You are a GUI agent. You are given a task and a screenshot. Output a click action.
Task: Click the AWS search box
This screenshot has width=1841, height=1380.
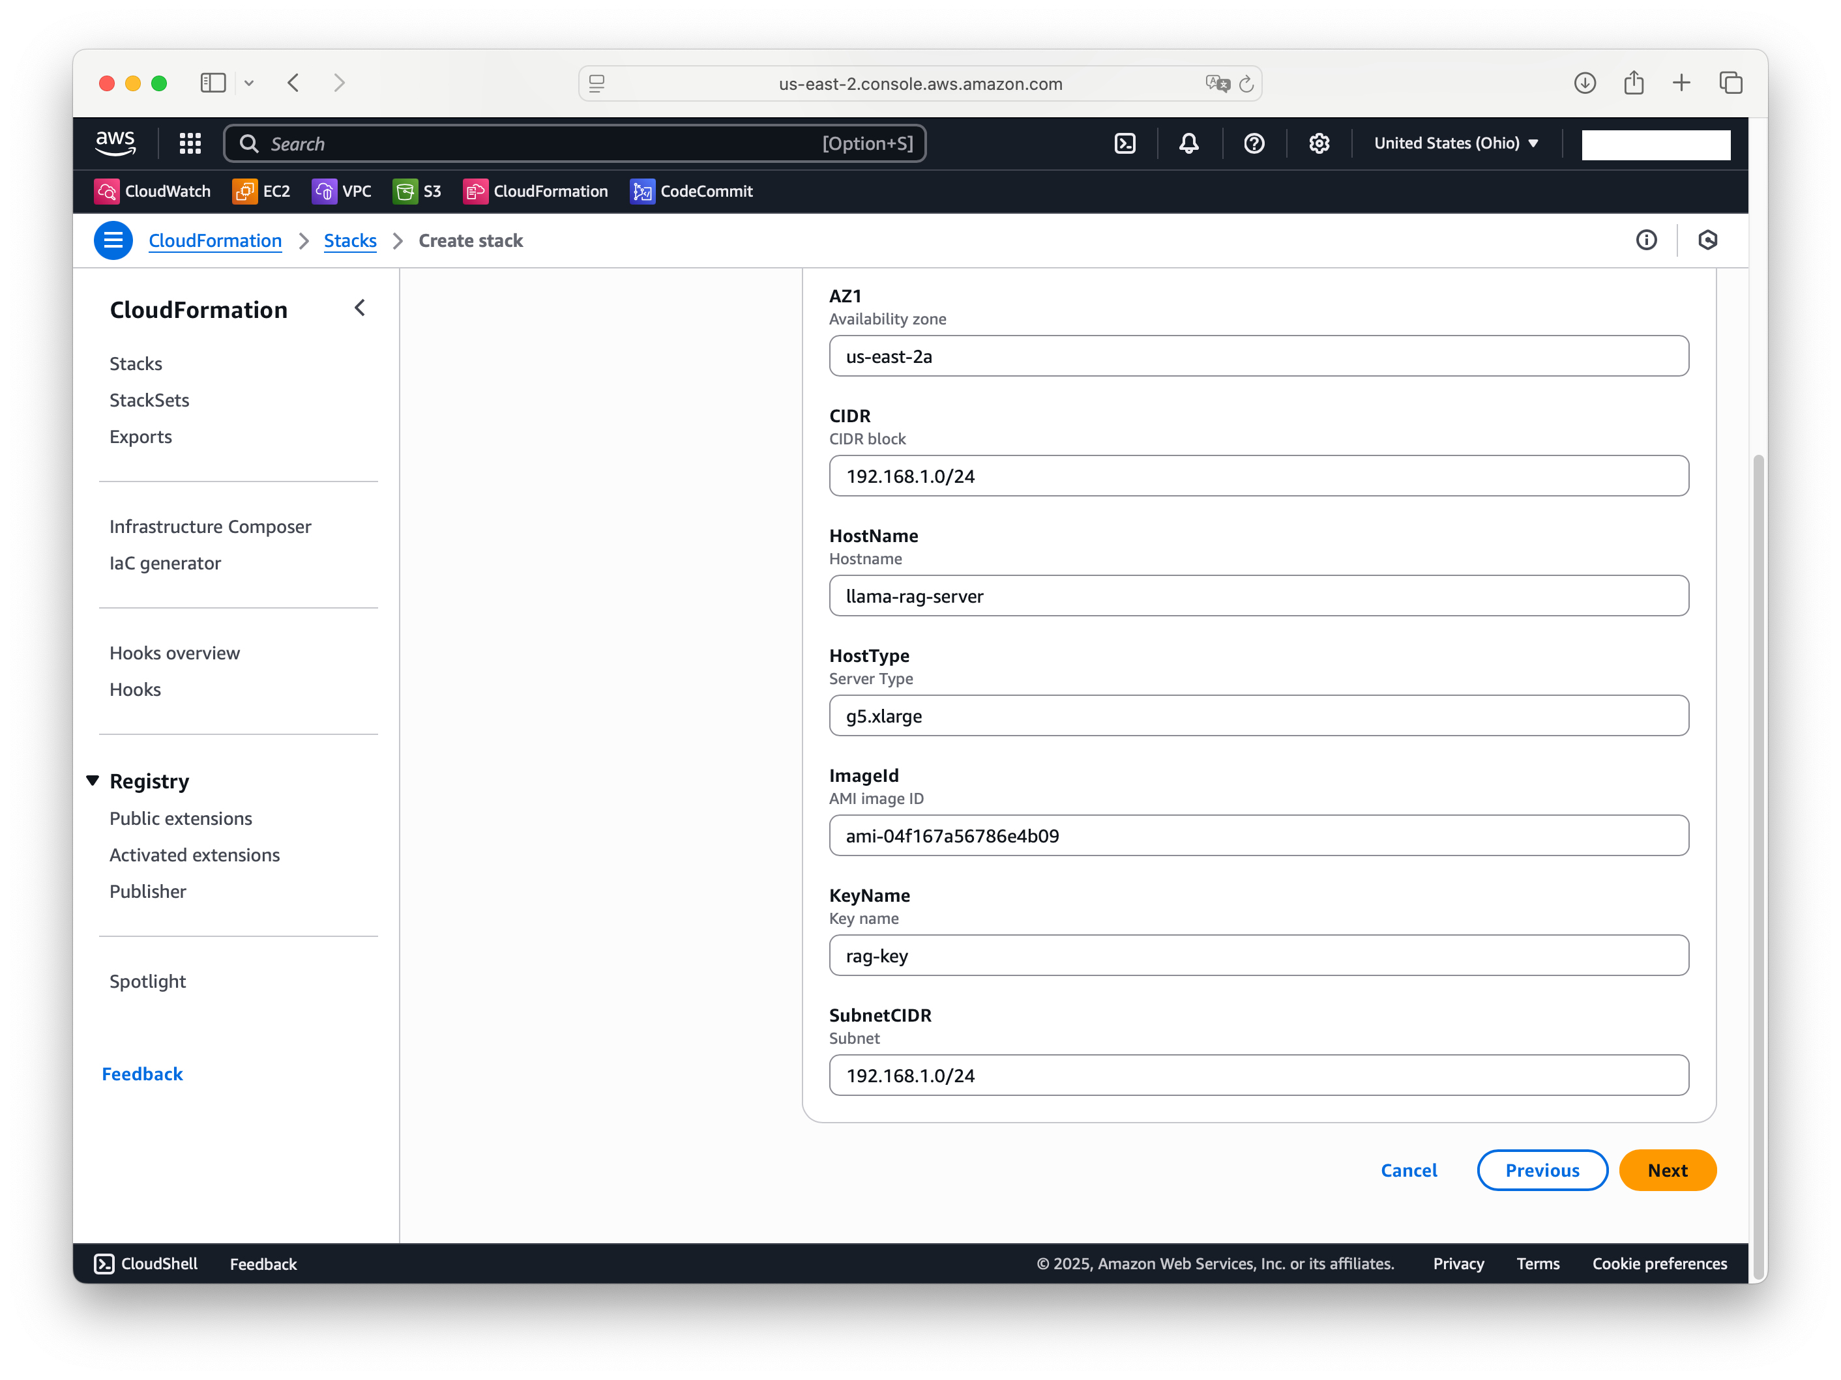pyautogui.click(x=574, y=143)
